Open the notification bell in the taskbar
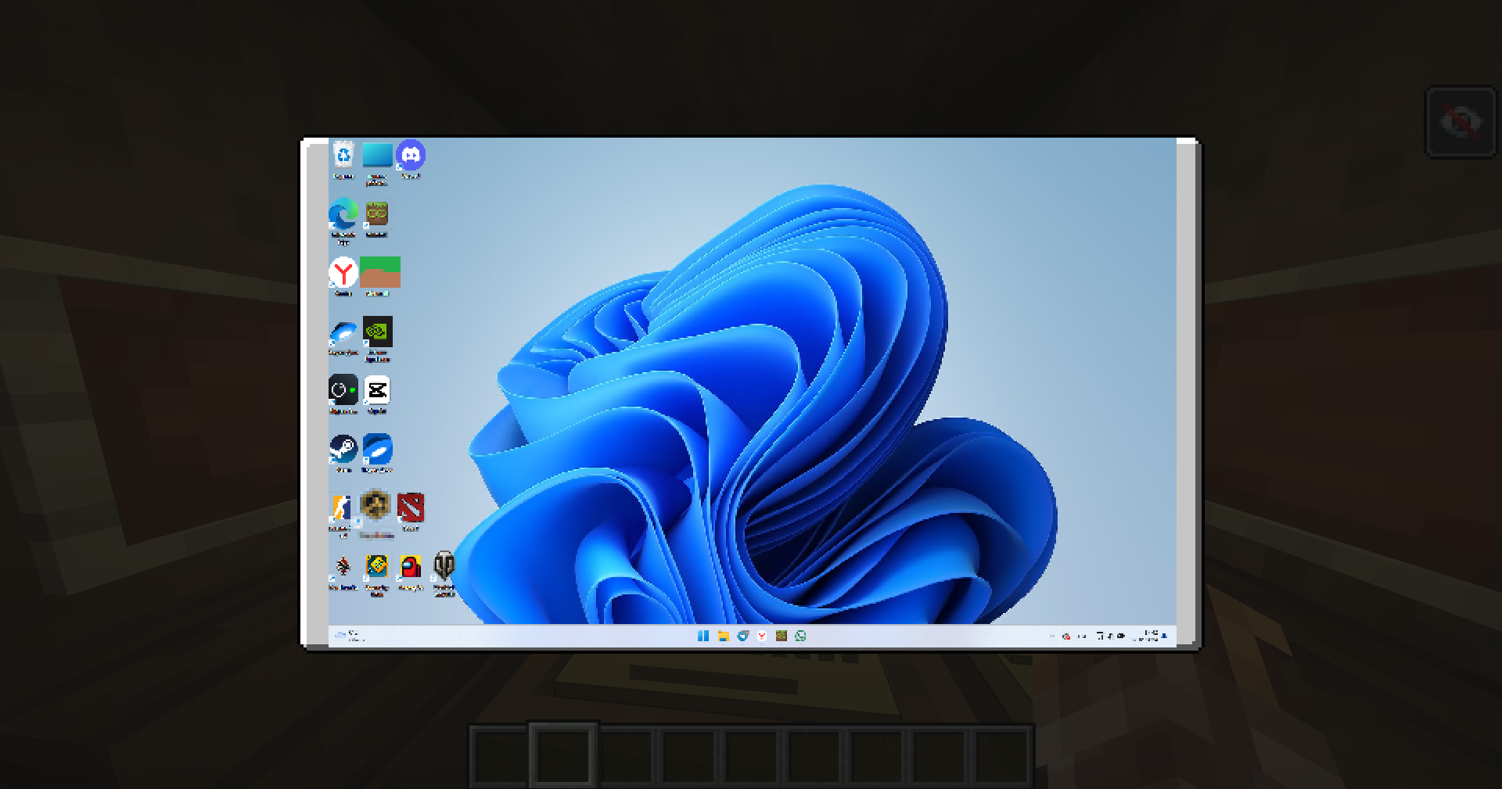The height and width of the screenshot is (789, 1502). pos(1164,637)
